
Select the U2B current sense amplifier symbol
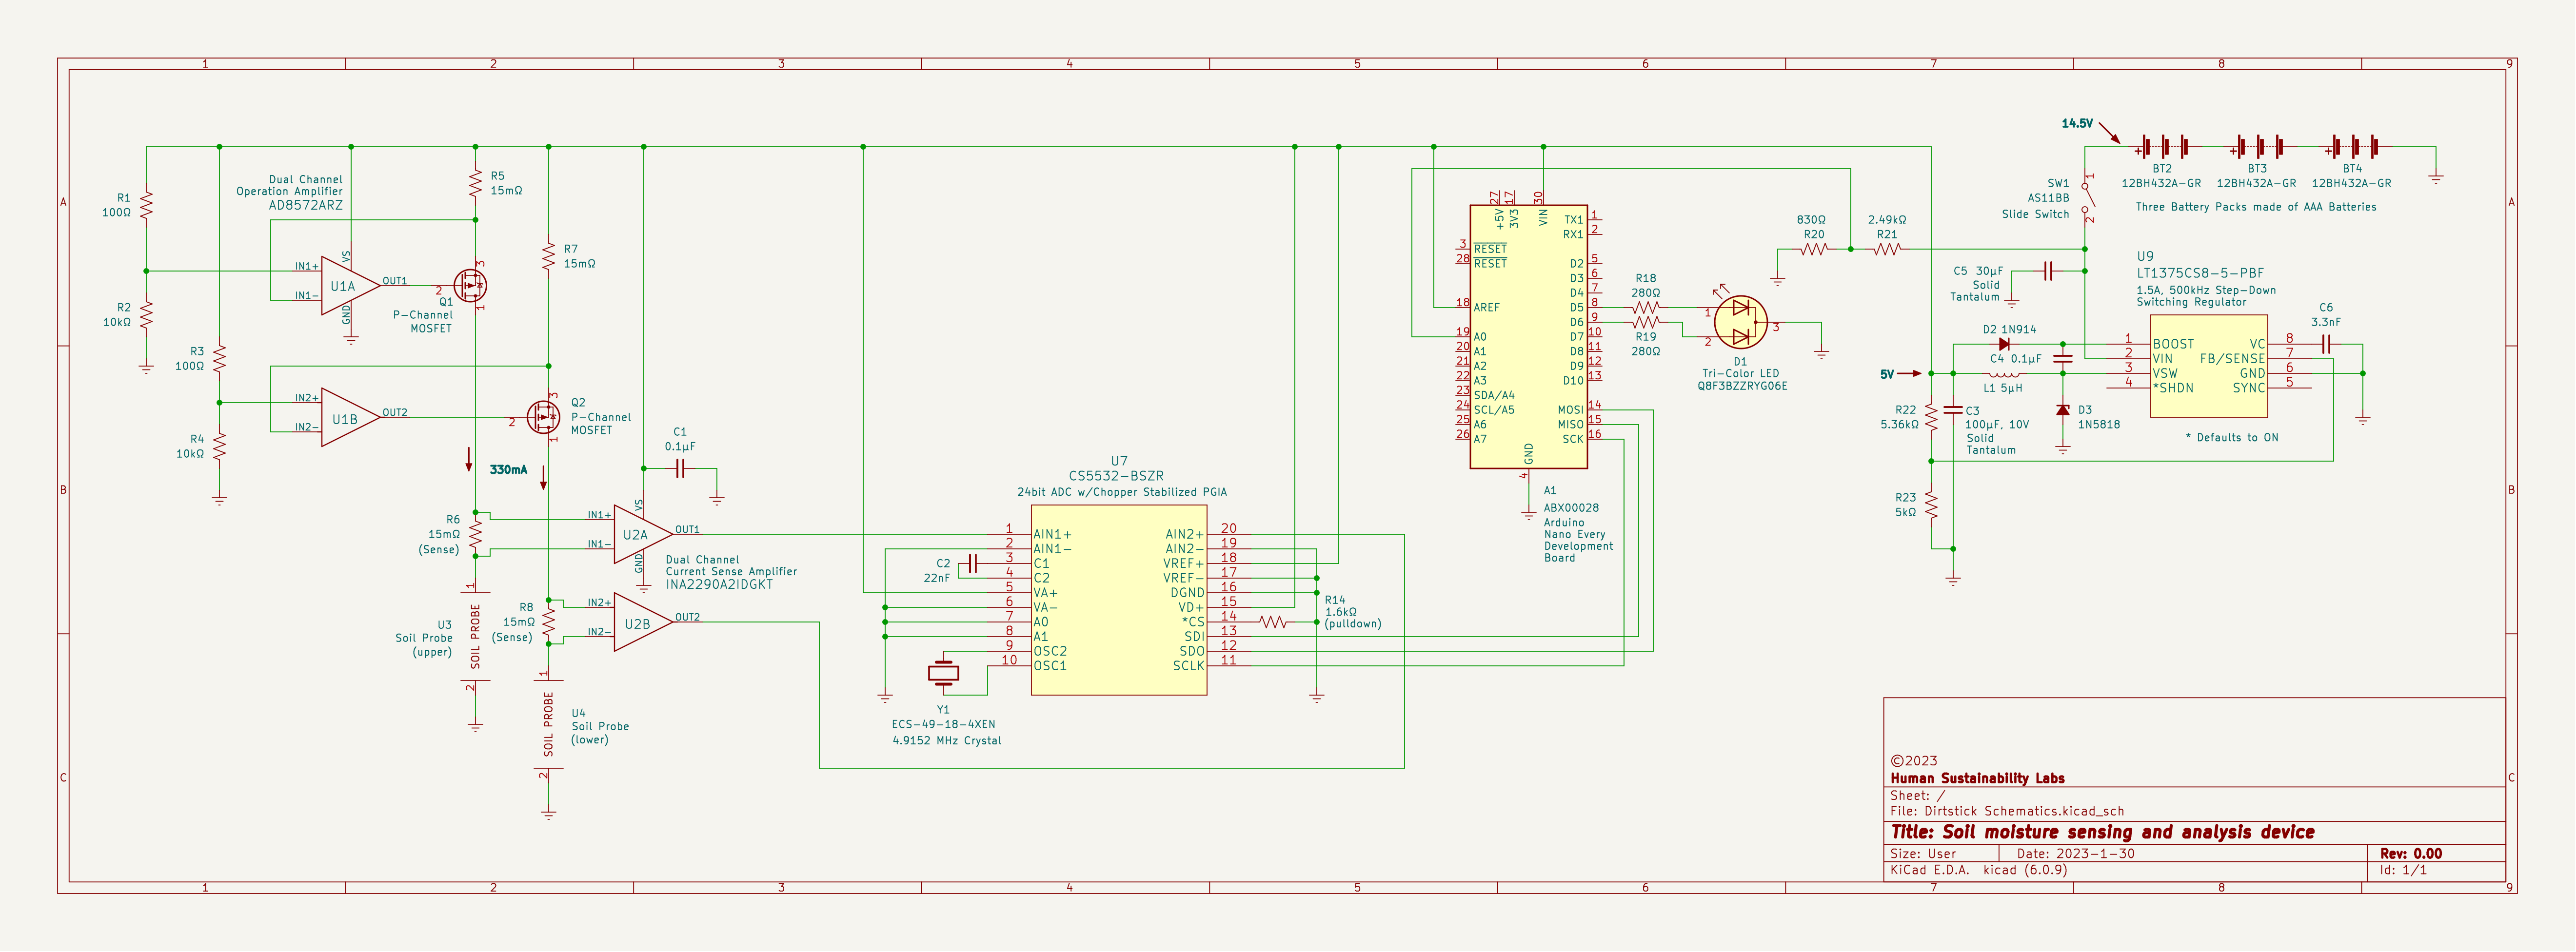point(643,623)
